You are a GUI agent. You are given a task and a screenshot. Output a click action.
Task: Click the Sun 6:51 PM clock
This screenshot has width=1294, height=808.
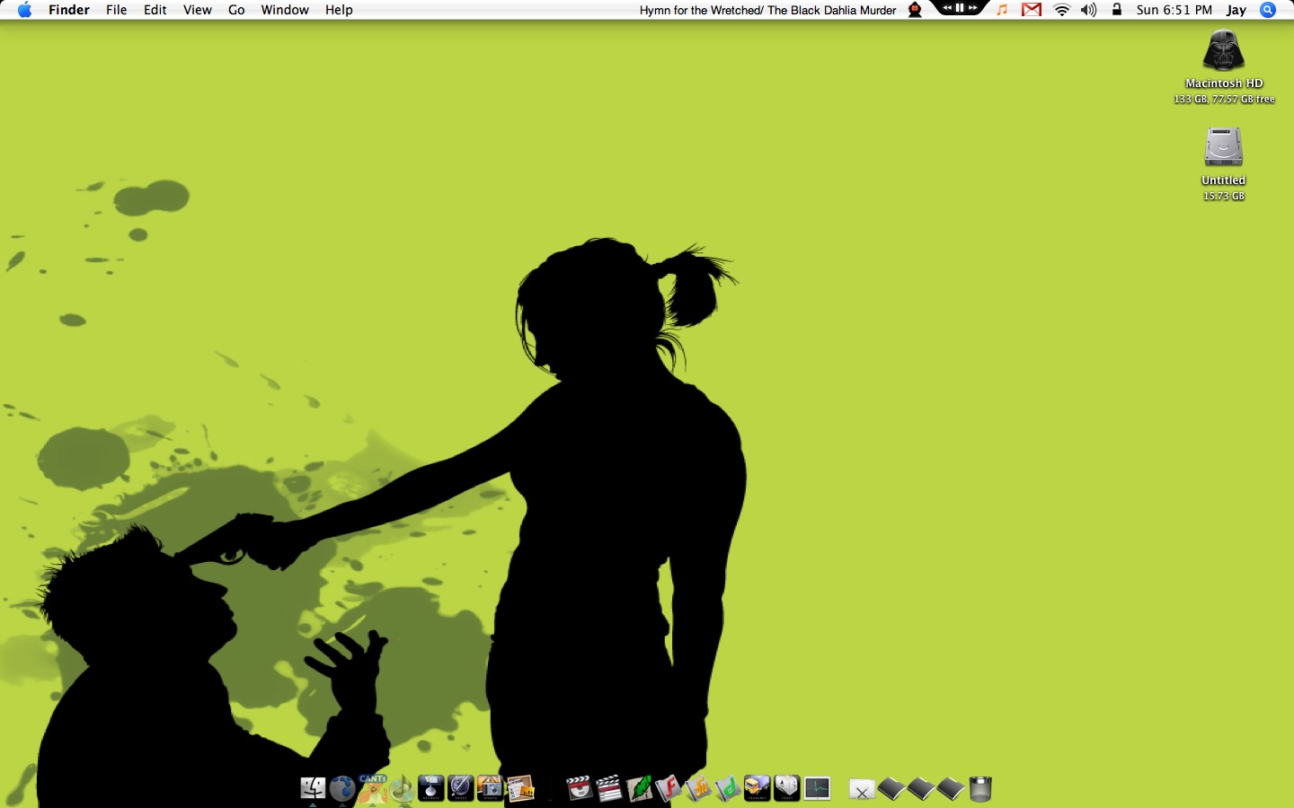point(1174,10)
